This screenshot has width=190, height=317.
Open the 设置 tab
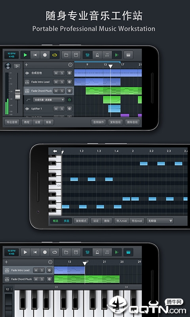pos(38,122)
